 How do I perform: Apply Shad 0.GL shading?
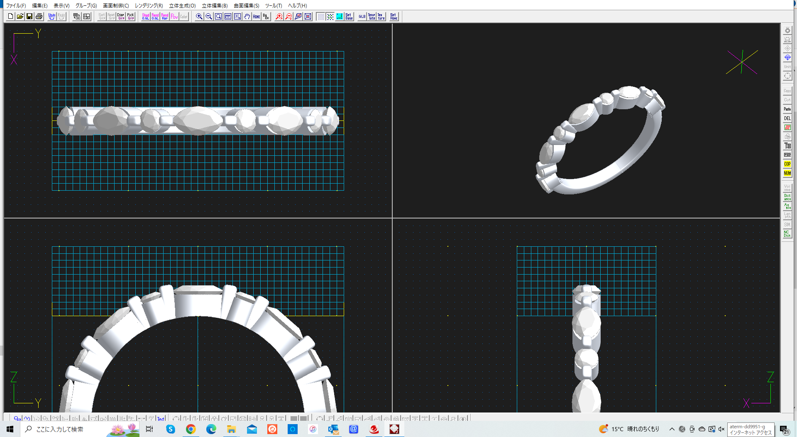(x=145, y=17)
